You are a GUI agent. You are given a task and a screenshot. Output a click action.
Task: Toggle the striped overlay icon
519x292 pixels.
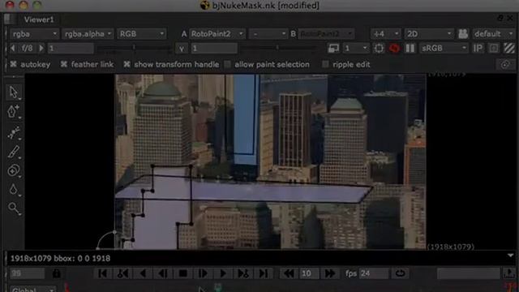509,49
